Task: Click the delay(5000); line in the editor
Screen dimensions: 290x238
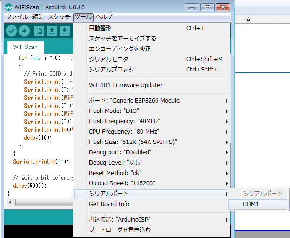Action: [x=30, y=186]
